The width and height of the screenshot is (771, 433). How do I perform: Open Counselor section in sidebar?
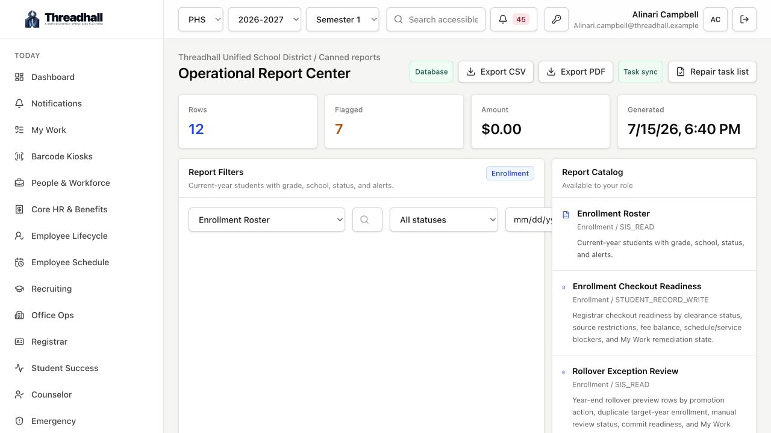81,395
